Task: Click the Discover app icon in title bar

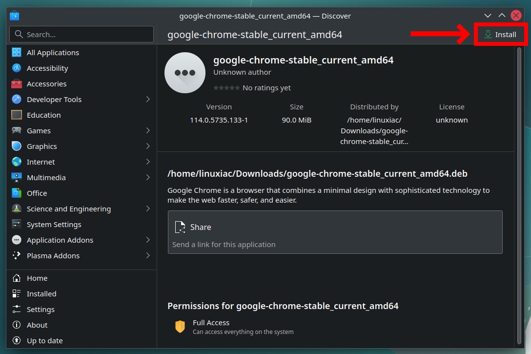Action: coord(14,16)
